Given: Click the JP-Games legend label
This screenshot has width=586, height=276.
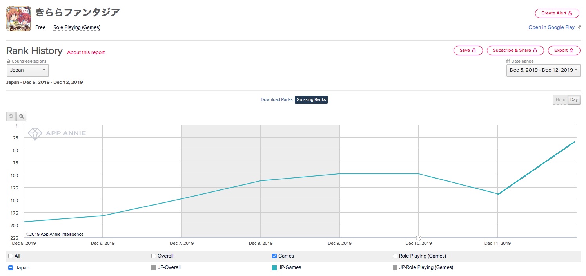Looking at the screenshot, I should pyautogui.click(x=290, y=268).
